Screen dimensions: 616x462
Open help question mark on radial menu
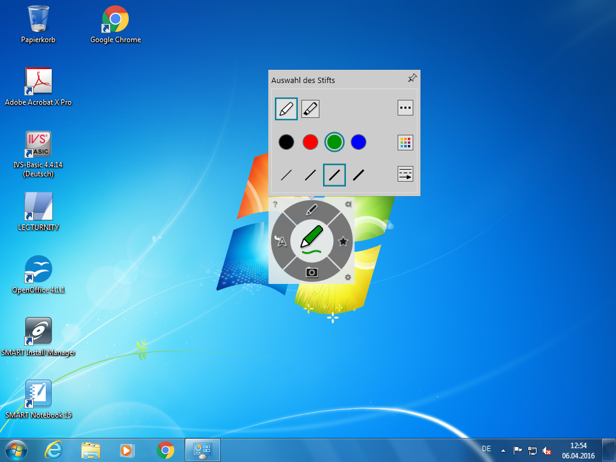pyautogui.click(x=275, y=205)
